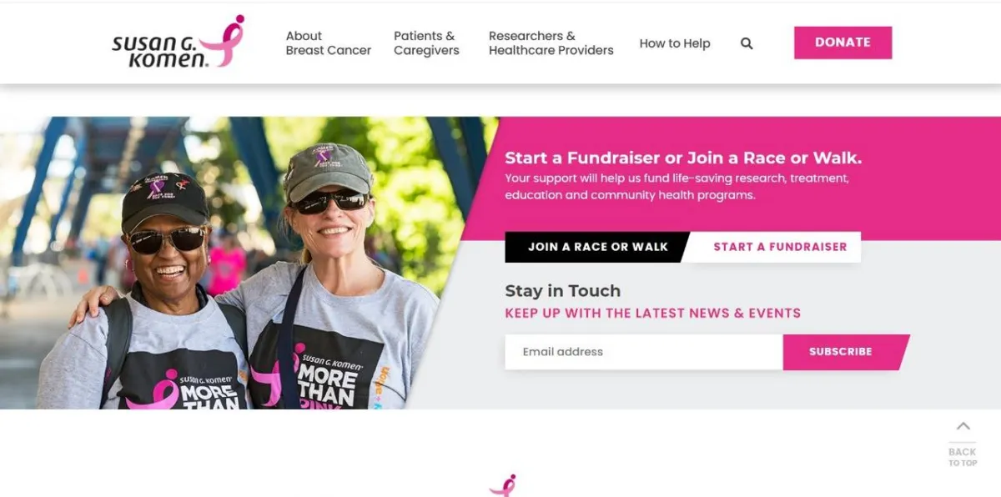The height and width of the screenshot is (497, 1001).
Task: Open the search magnifier icon
Action: click(747, 43)
